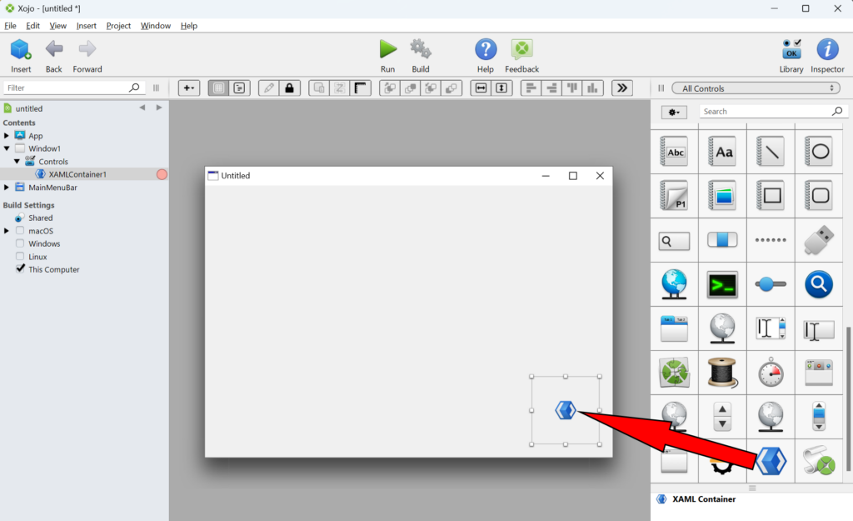This screenshot has width=853, height=521.
Task: Select the XAML Container icon in Library
Action: point(771,461)
